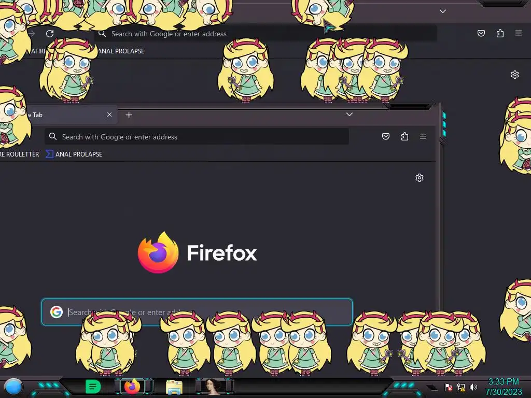Open Extensions puzzle icon in front window
Viewport: 531px width, 398px height.
404,136
